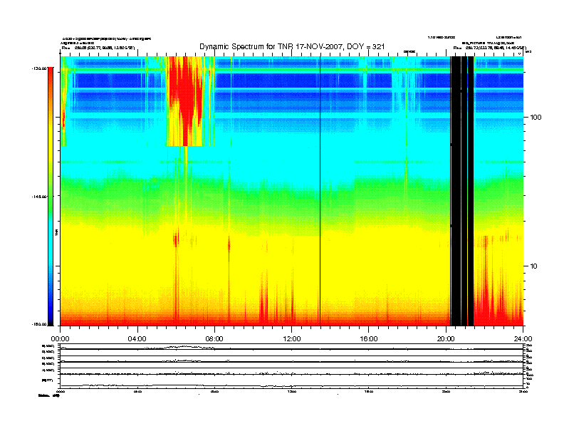
Task: Click the 10 frequency axis label
Action: (x=534, y=266)
